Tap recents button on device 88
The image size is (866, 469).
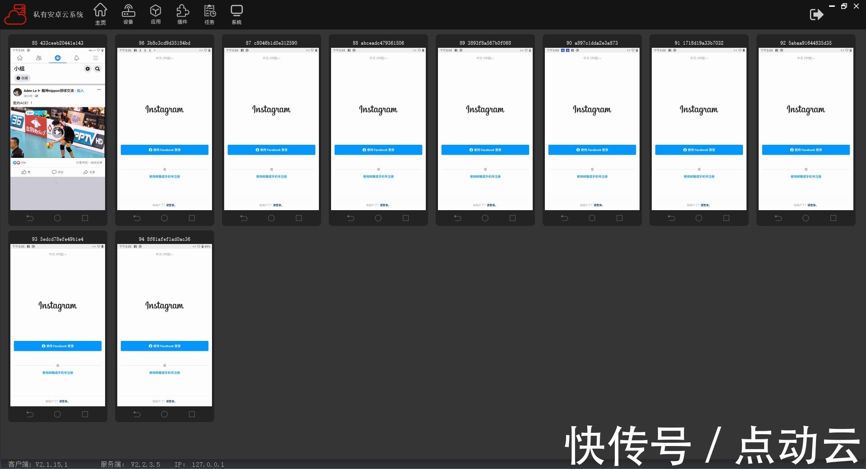[406, 218]
